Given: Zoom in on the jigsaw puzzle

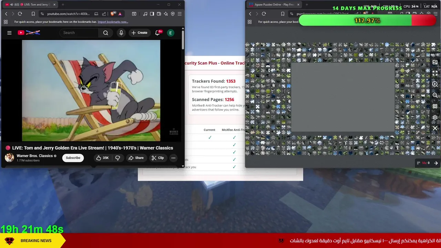Looking at the screenshot, I should tap(435, 84).
